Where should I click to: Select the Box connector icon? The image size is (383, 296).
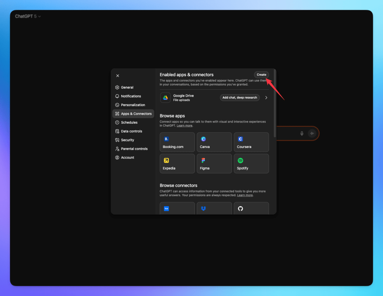(x=166, y=209)
